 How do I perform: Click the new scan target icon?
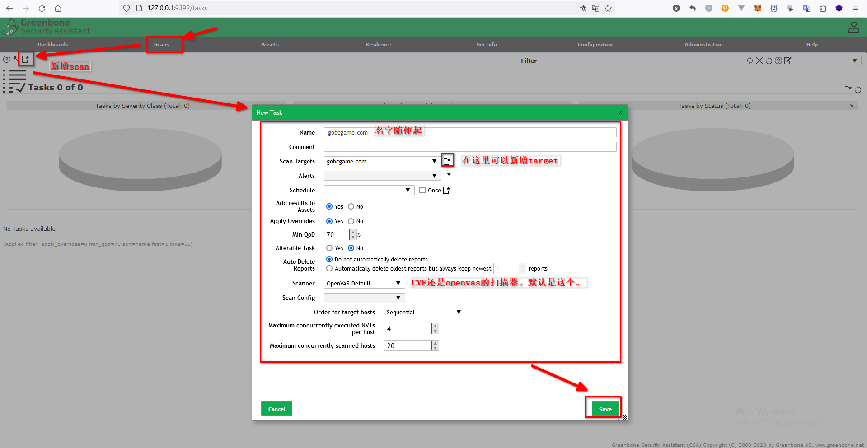(447, 161)
